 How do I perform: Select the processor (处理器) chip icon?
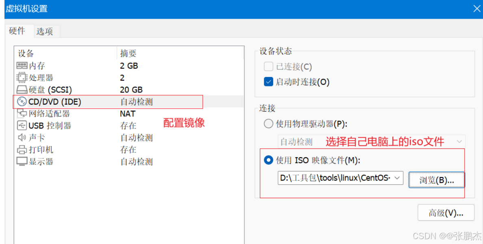(x=22, y=77)
